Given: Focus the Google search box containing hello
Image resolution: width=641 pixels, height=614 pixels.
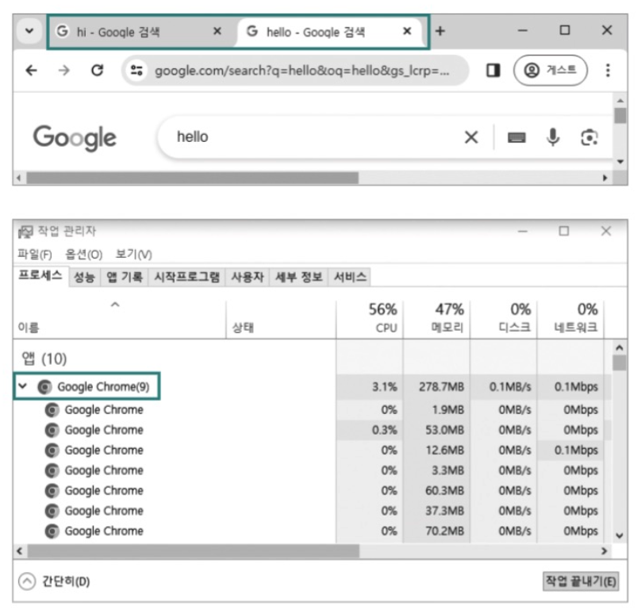Looking at the screenshot, I should pos(311,137).
